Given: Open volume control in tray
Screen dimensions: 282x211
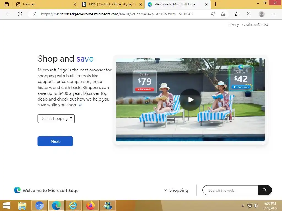Looking at the screenshot, I should point(256,206).
